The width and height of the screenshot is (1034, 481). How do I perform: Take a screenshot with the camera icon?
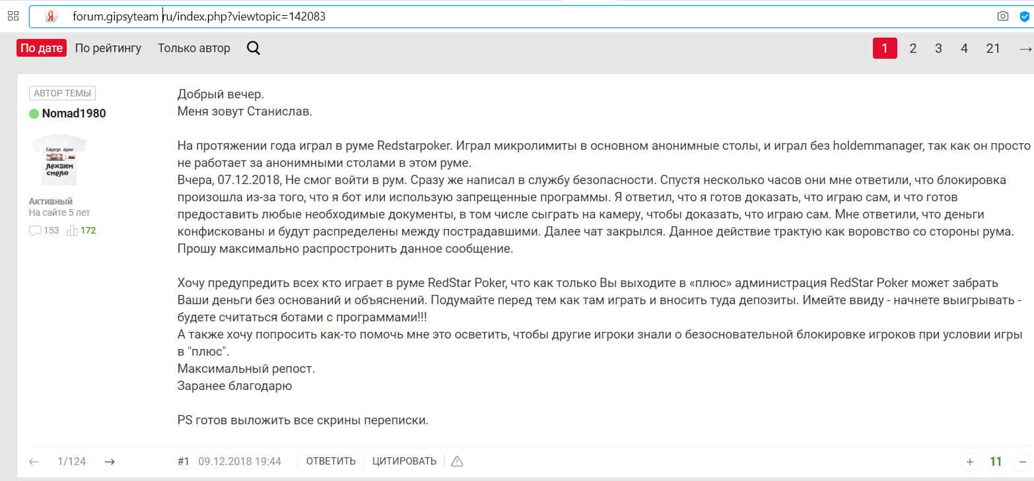click(x=1003, y=16)
